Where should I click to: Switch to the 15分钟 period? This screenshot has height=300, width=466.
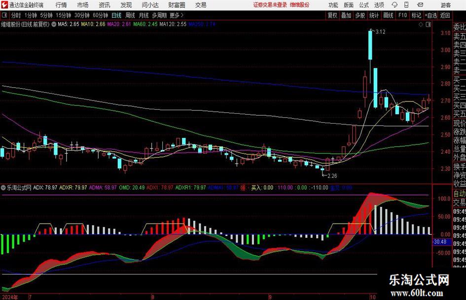tap(63, 15)
